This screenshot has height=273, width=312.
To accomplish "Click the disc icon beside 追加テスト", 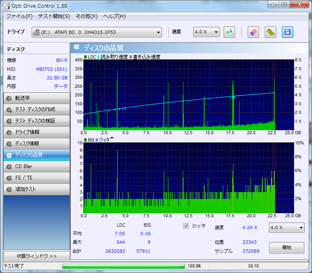I will pyautogui.click(x=9, y=189).
